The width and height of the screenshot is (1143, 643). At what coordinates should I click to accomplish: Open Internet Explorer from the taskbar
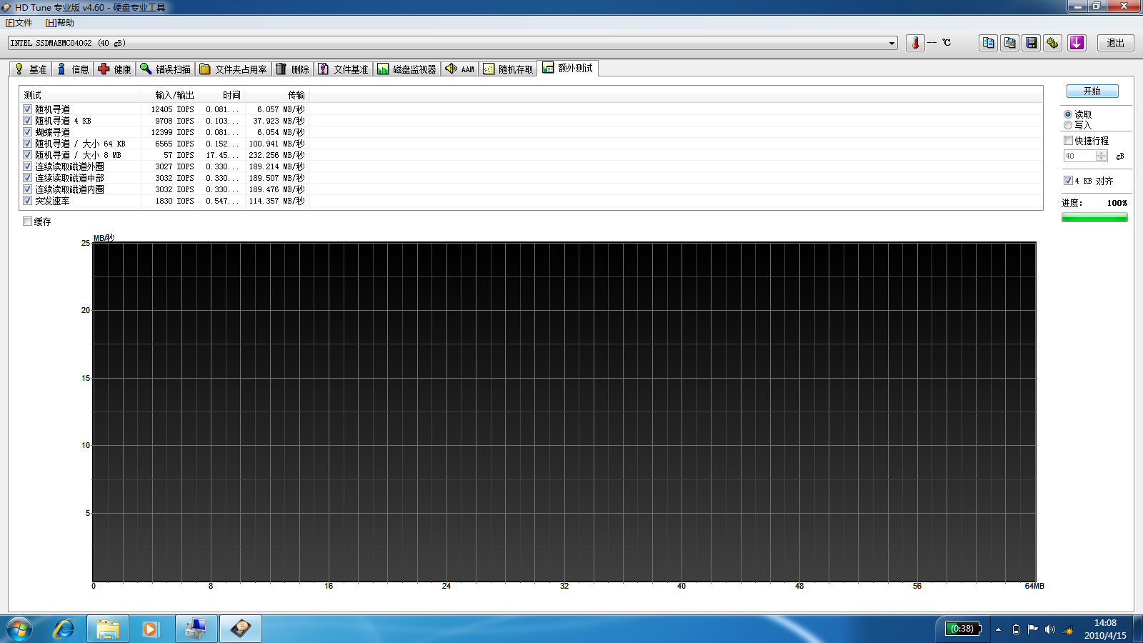tap(64, 629)
